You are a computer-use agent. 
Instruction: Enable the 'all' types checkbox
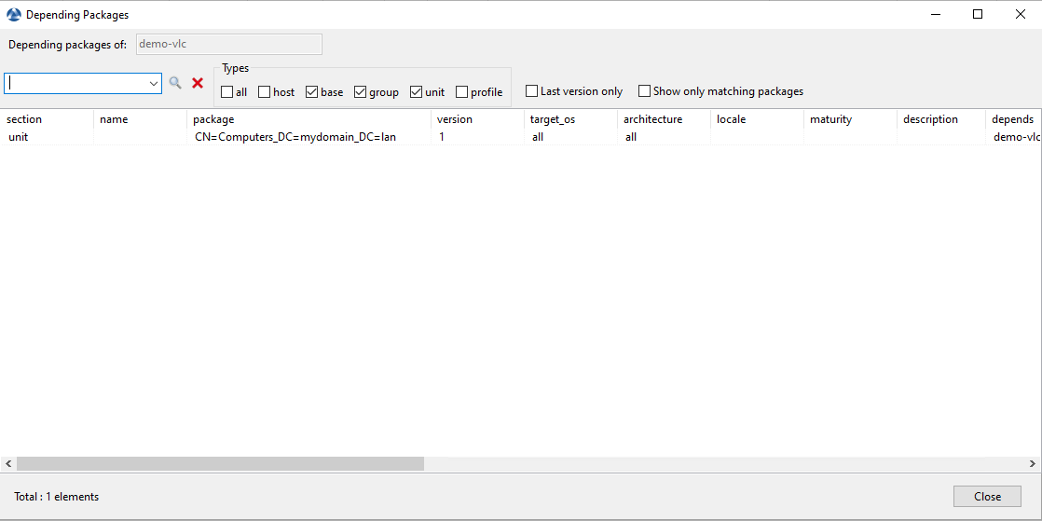(x=227, y=92)
